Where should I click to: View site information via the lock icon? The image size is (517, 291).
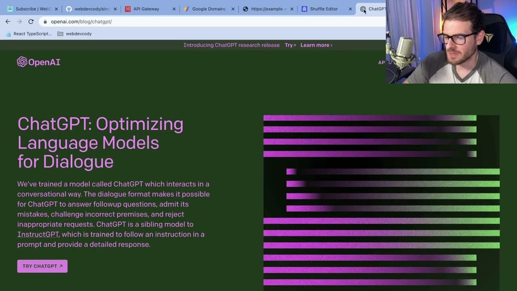pos(45,22)
